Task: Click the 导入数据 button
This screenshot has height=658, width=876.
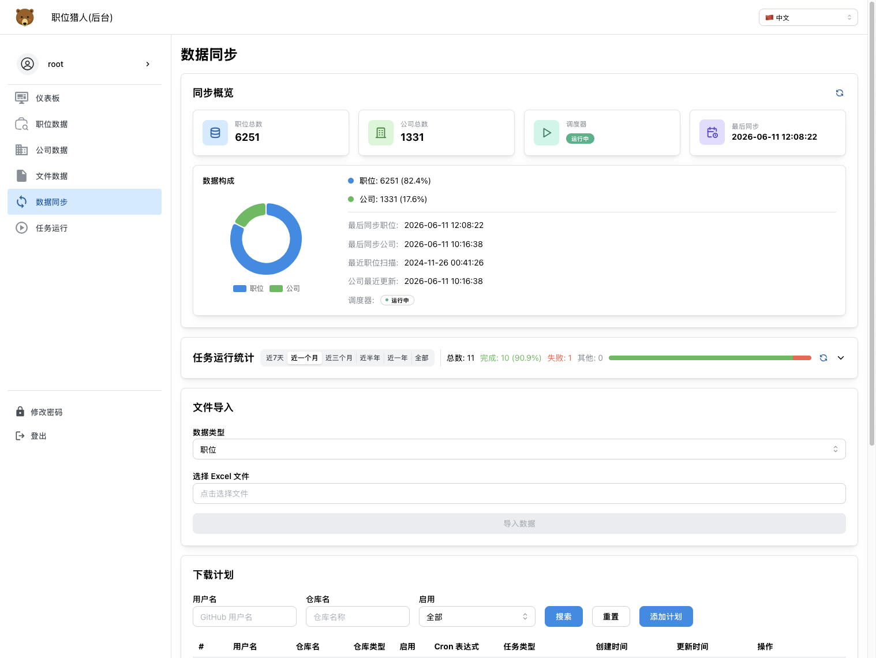Action: 519,524
